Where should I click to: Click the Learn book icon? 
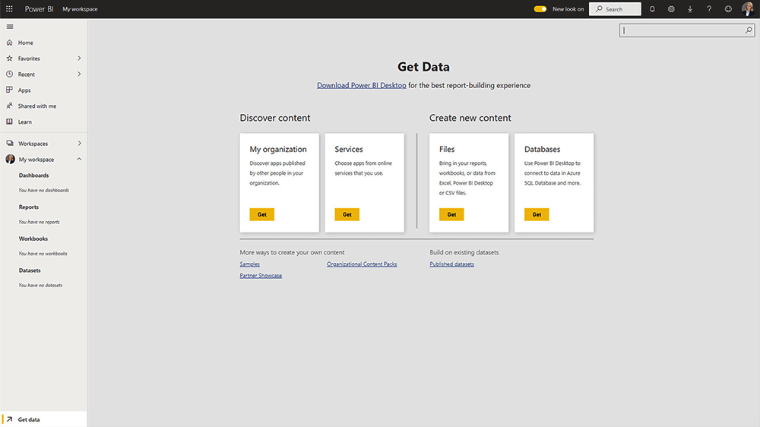(9, 122)
